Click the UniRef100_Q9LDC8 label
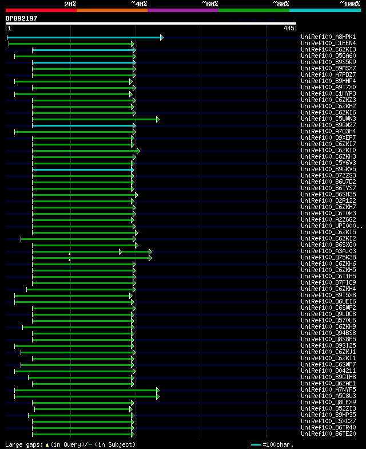The height and width of the screenshot is (449, 366). point(328,314)
